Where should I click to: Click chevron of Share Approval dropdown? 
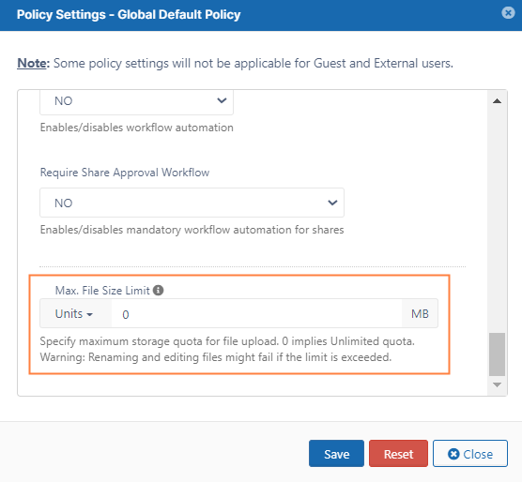coord(332,203)
